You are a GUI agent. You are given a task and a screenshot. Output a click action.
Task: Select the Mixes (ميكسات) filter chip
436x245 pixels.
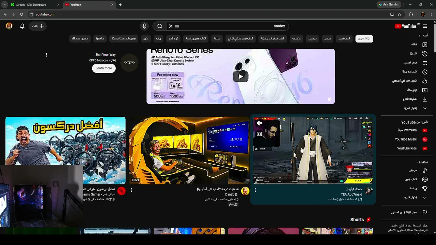click(x=296, y=39)
